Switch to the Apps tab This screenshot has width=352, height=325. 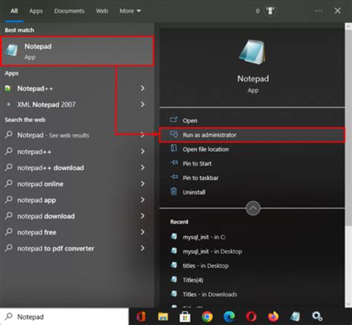[36, 11]
